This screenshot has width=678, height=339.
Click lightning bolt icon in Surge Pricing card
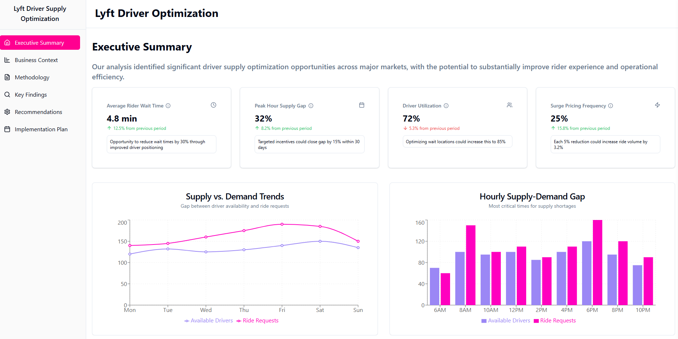tap(657, 105)
